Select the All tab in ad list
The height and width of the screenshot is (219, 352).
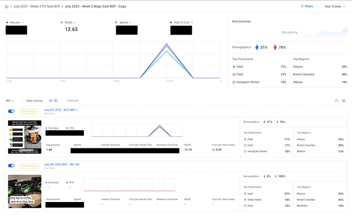[x=53, y=100]
